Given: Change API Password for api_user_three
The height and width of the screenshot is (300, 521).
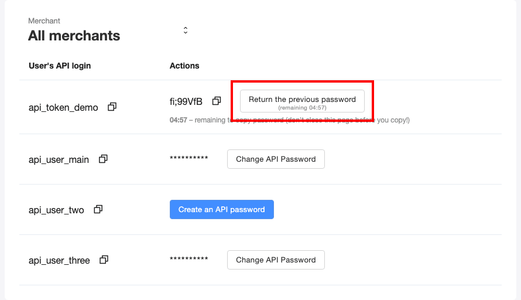Looking at the screenshot, I should coord(276,260).
